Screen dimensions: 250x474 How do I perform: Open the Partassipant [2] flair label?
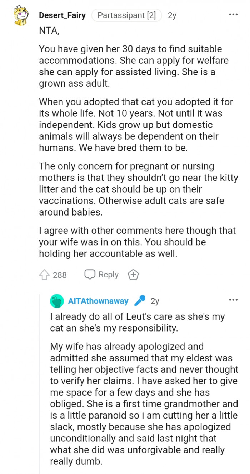click(x=126, y=15)
